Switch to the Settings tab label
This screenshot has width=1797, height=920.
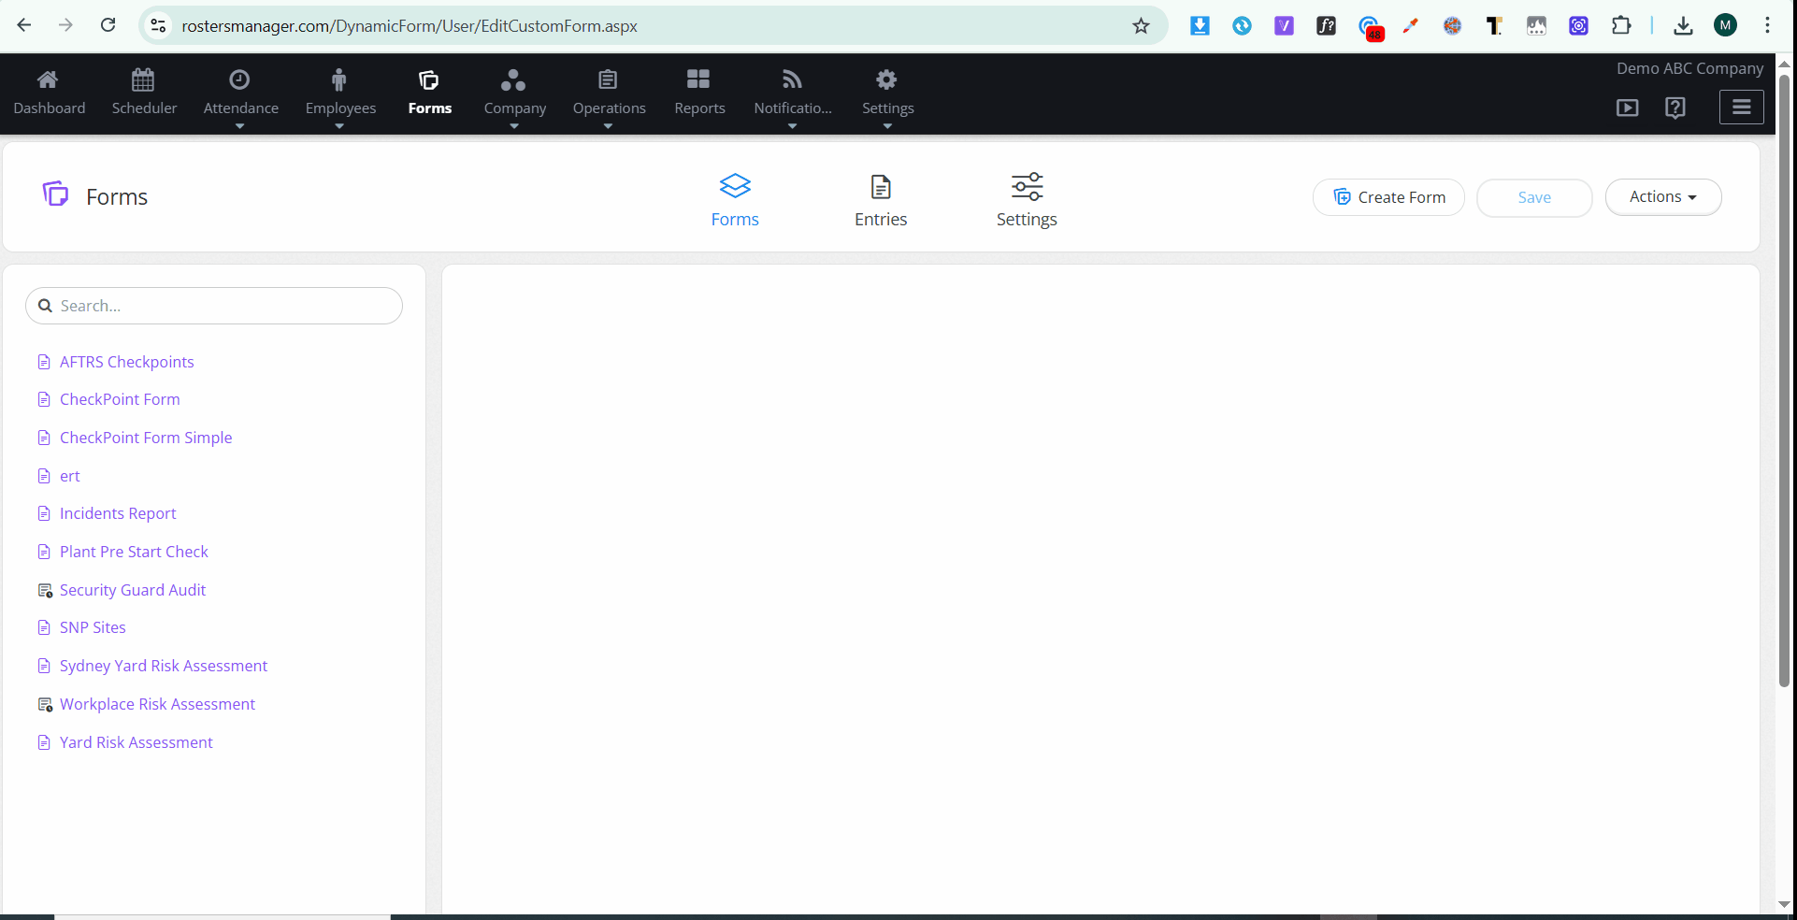point(1027,219)
